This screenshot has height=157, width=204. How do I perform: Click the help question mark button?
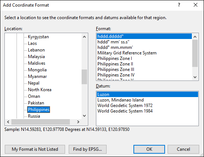tap(179, 5)
